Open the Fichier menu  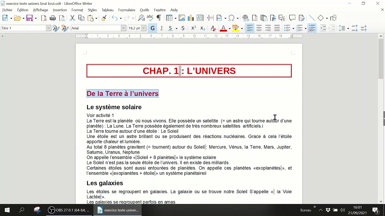coord(8,10)
